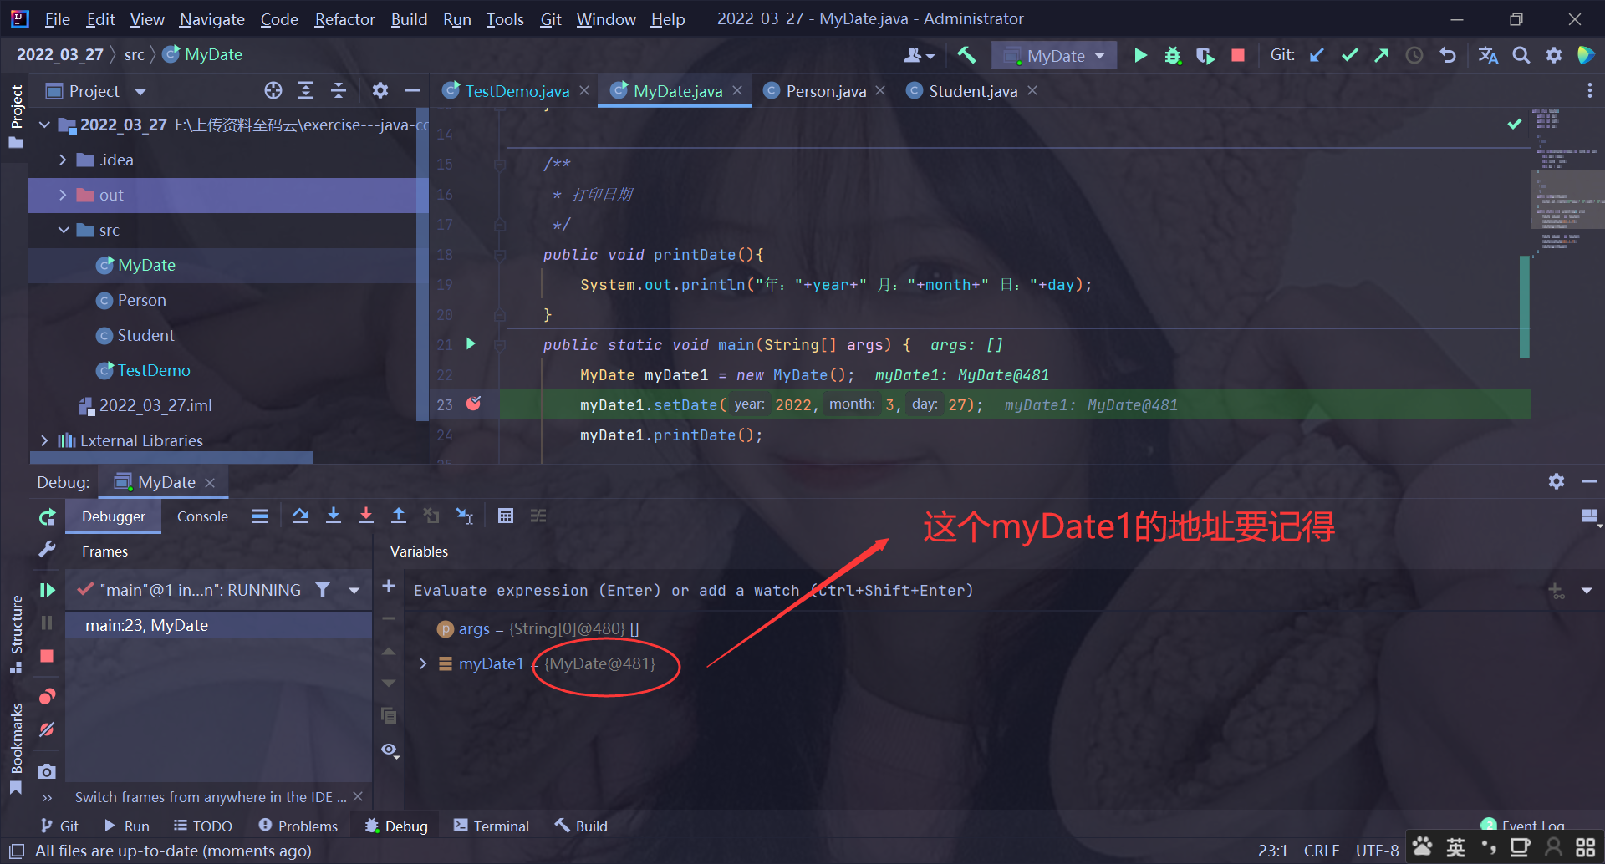Stop debug session red square in sidebar
Image resolution: width=1605 pixels, height=864 pixels.
47,656
